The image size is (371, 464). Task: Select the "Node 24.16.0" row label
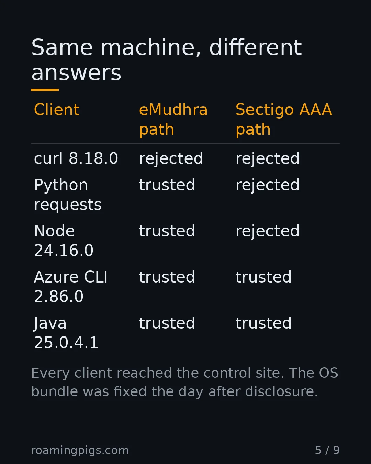64,241
